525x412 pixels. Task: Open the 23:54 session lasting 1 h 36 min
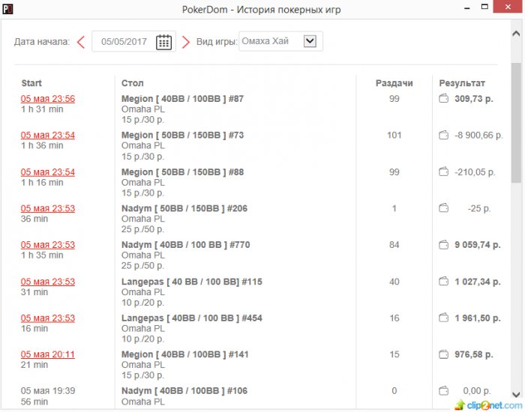48,135
